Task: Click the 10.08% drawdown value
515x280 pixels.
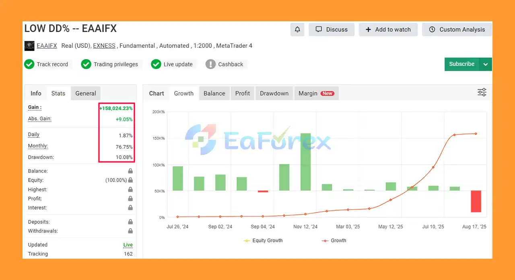Action: click(x=124, y=157)
